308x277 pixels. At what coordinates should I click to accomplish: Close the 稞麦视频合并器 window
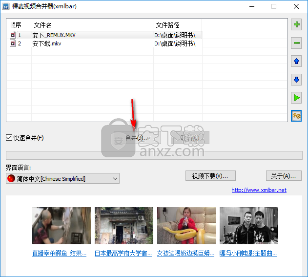point(296,6)
